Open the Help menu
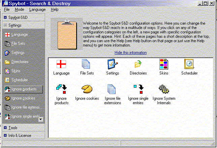The height and width of the screenshot is (148, 217). point(55,9)
